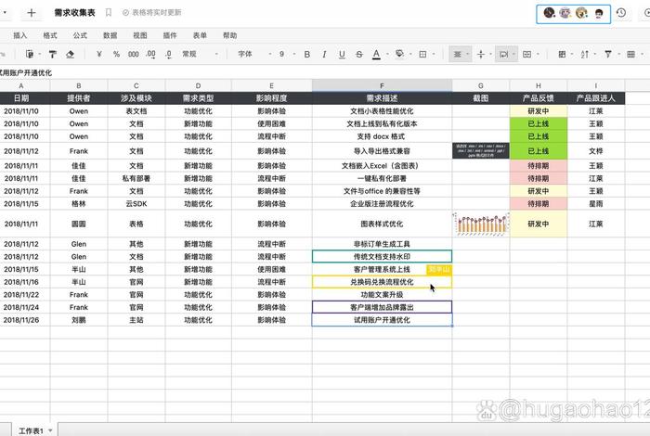Open the fill color dropdown arrow
650x436 pixels.
(x=410, y=54)
